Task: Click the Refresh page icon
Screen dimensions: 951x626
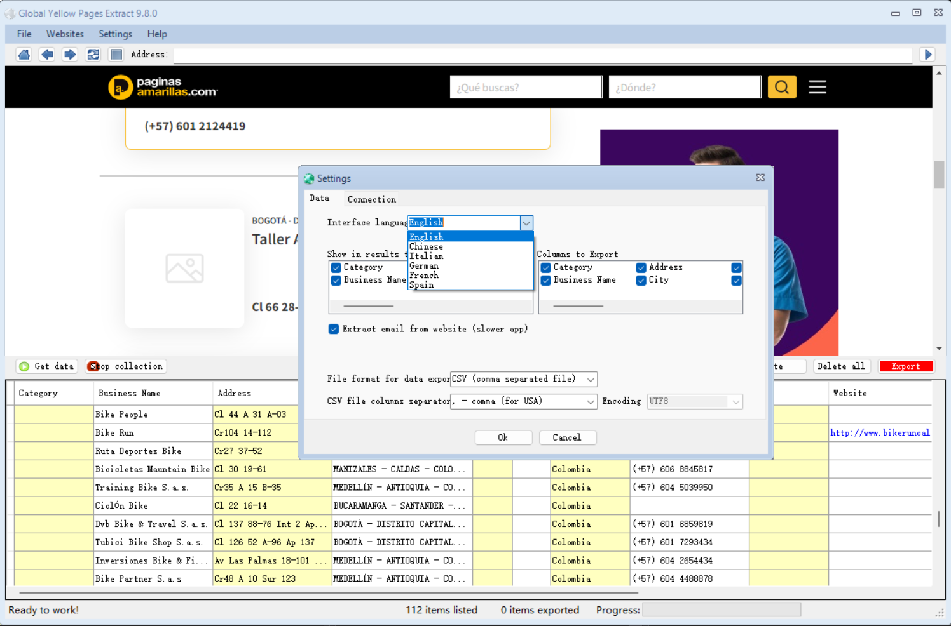Action: pos(93,55)
